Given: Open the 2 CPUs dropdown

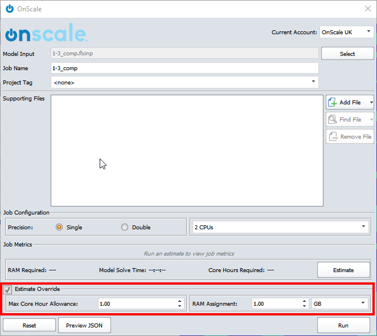Looking at the screenshot, I should [x=280, y=227].
